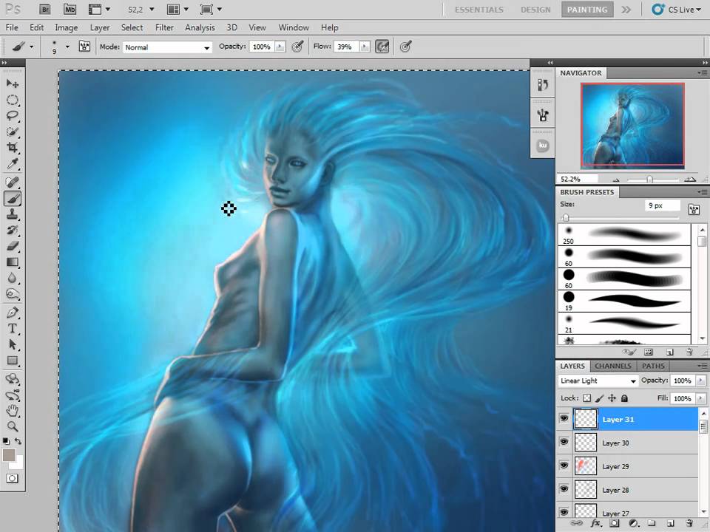Select the Crop tool
Viewport: 710px width, 532px height.
pyautogui.click(x=13, y=148)
